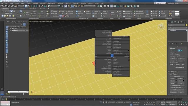Toggle By Angle checkbox

(x=170, y=57)
